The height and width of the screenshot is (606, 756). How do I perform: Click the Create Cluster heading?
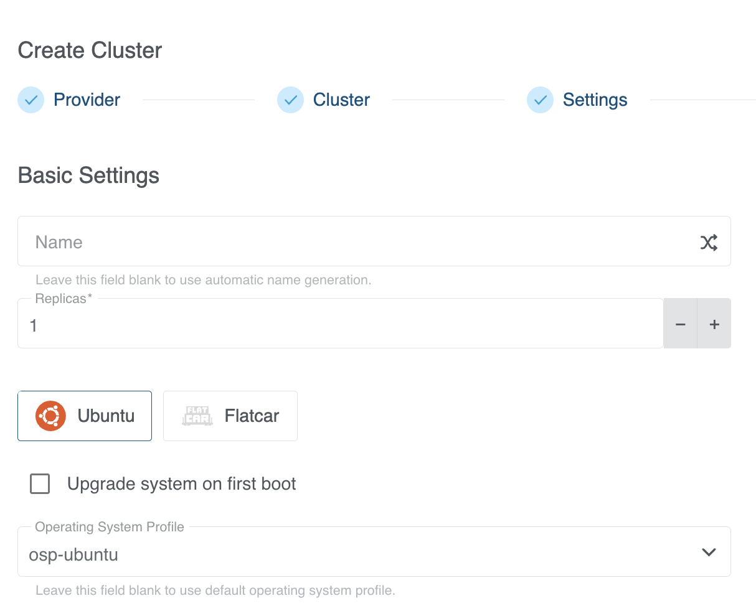point(89,50)
